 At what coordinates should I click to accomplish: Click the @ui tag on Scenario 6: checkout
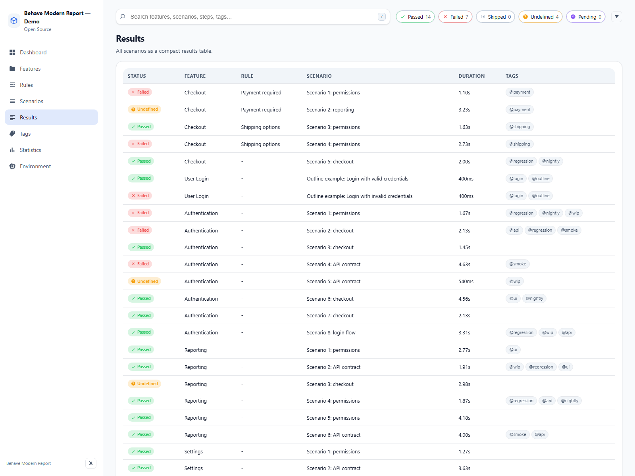(513, 298)
